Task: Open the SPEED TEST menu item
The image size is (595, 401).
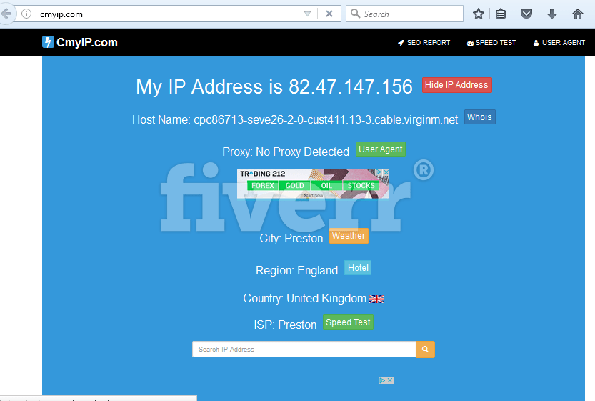Action: point(491,43)
